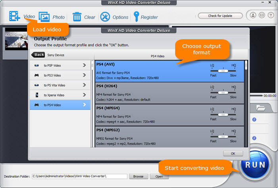Choose the PS4 (MPEG2) profile
Viewport: 278px width, 188px height.
tap(170, 137)
